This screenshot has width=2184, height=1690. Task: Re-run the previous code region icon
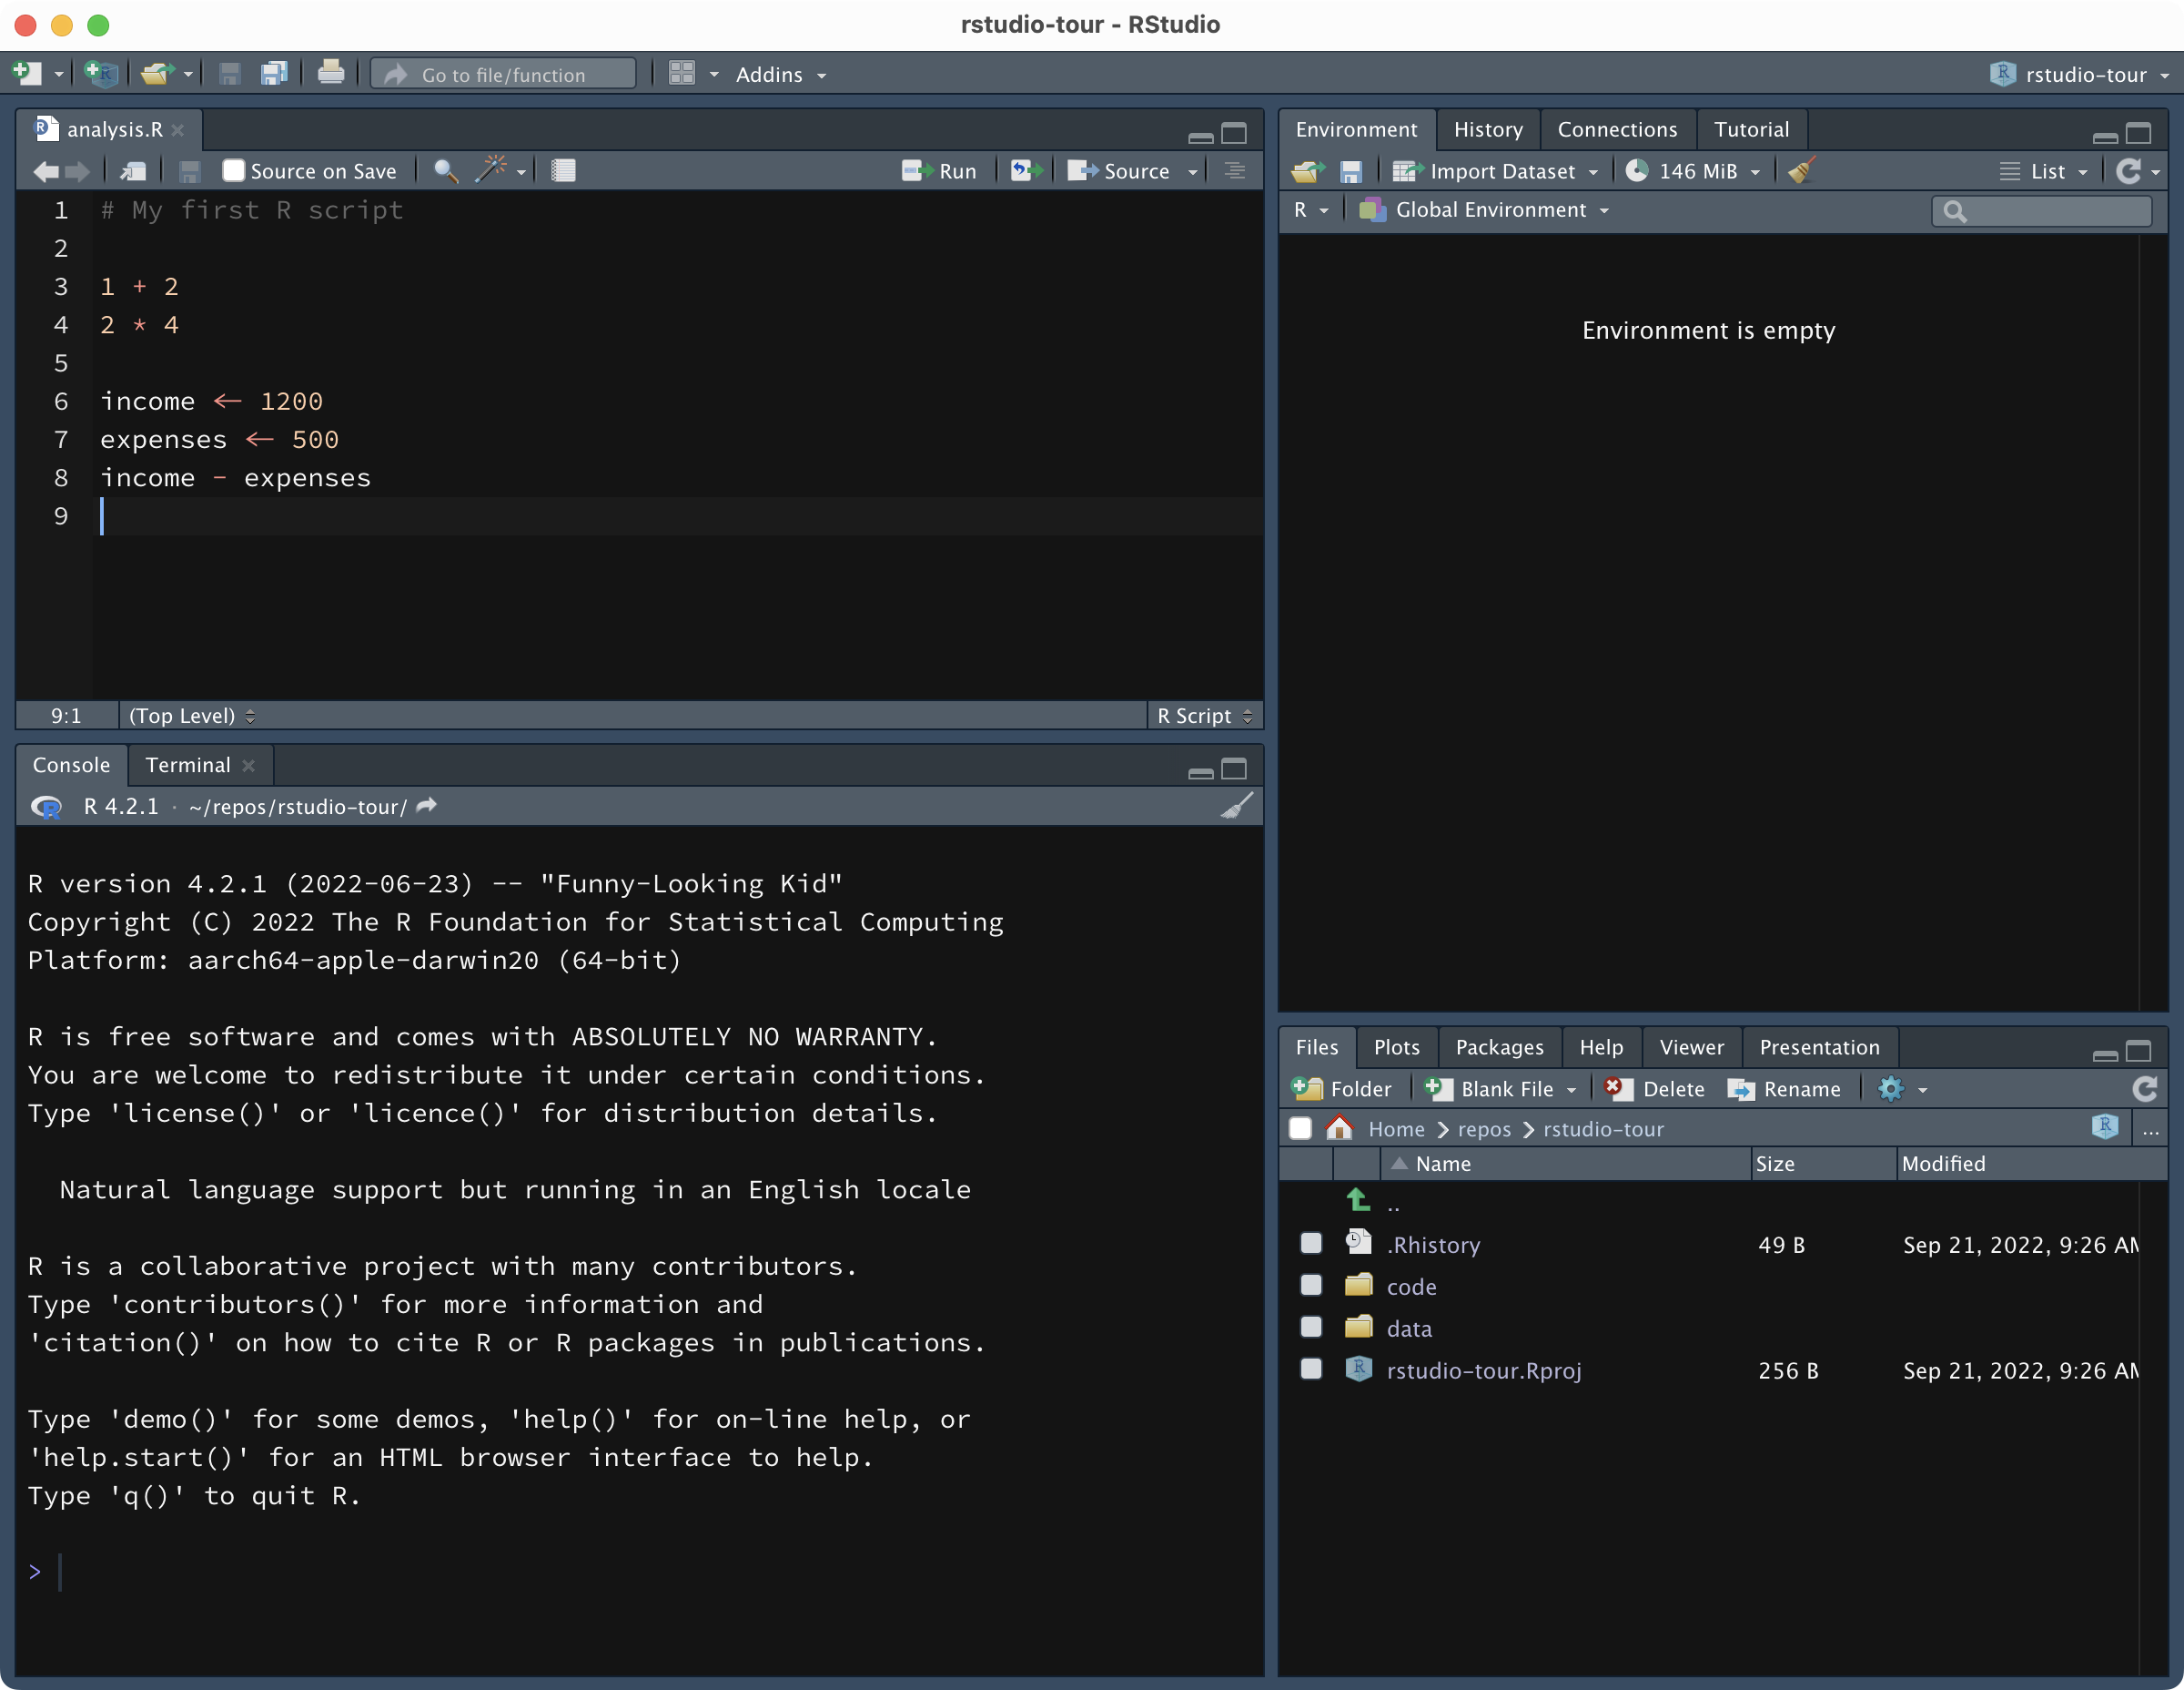click(1026, 171)
